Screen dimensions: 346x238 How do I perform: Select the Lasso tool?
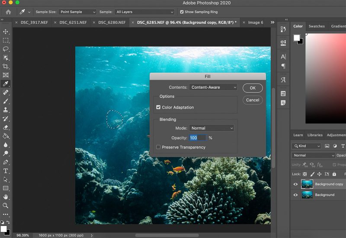6,49
